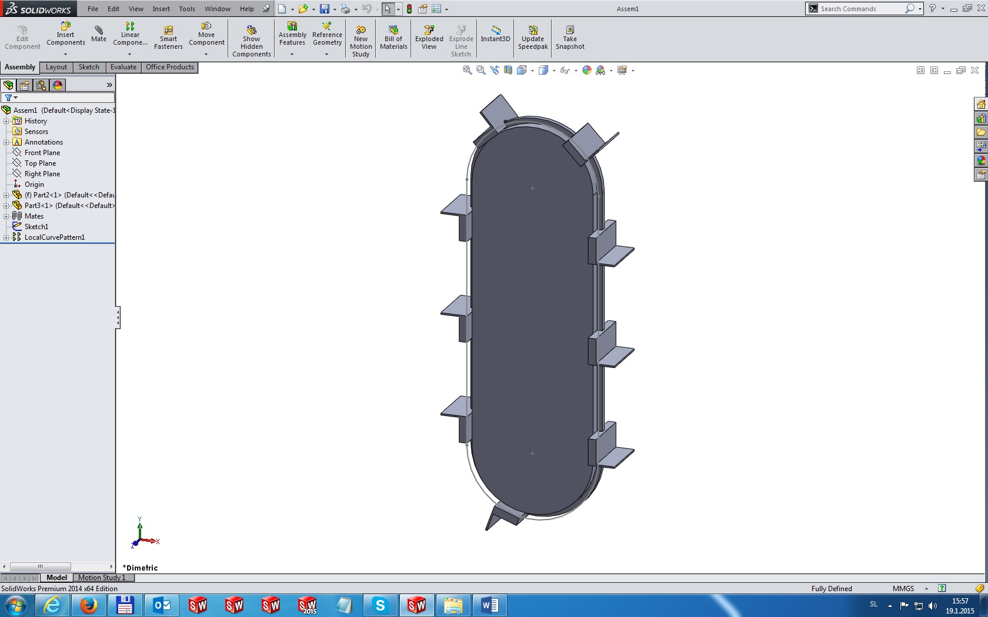Click Exploded View icon
Viewport: 988px width, 617px height.
429,38
